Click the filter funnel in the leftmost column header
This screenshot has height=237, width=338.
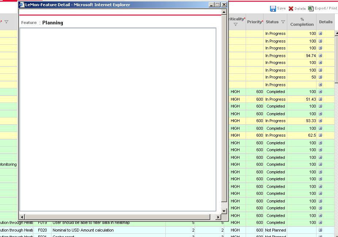(7, 22)
